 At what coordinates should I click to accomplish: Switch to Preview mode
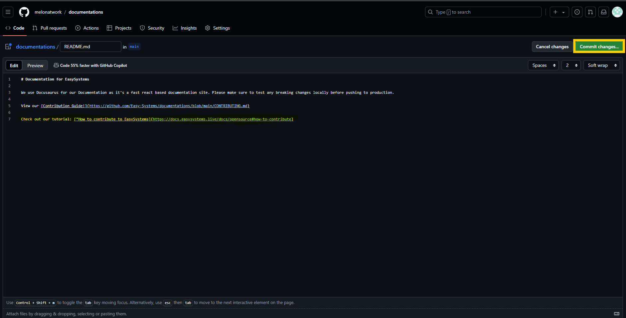35,66
